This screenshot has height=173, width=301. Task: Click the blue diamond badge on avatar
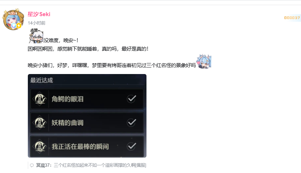click(x=14, y=26)
